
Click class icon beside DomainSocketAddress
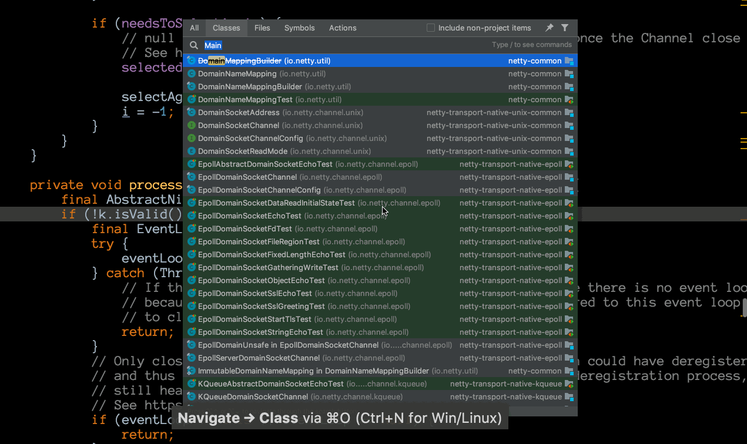click(x=191, y=112)
